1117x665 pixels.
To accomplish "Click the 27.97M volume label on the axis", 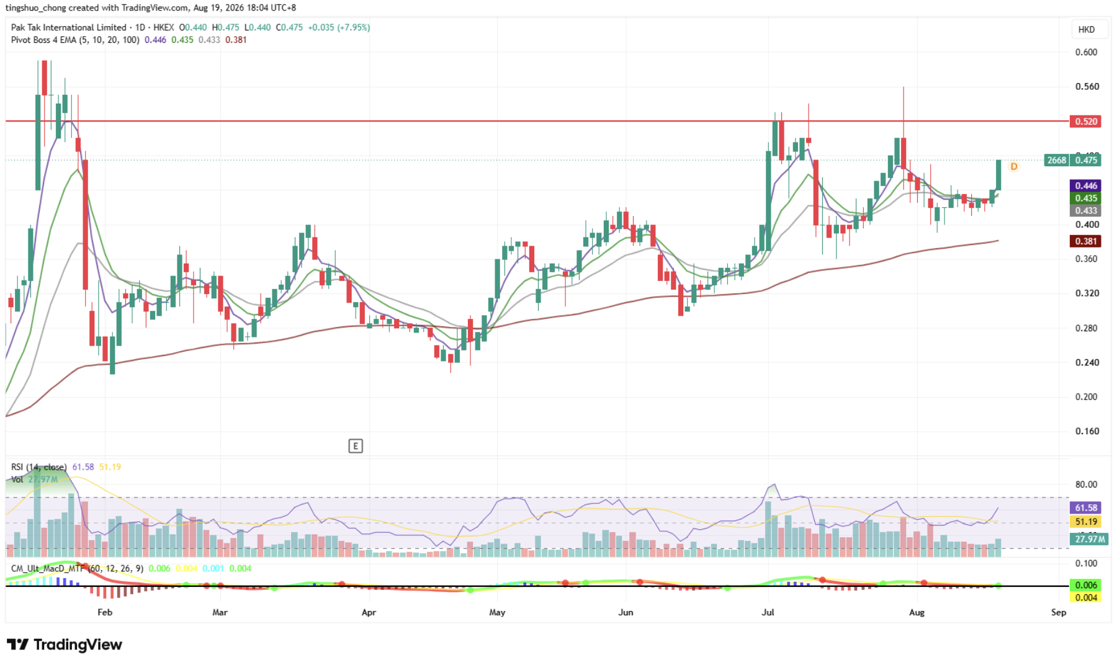I will (x=1089, y=539).
